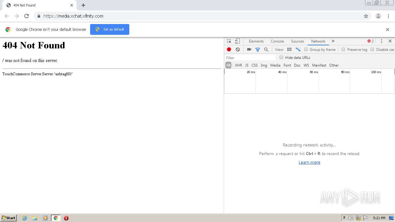Image resolution: width=395 pixels, height=222 pixels.
Task: Reload the page with refresh icon
Action: point(27,16)
